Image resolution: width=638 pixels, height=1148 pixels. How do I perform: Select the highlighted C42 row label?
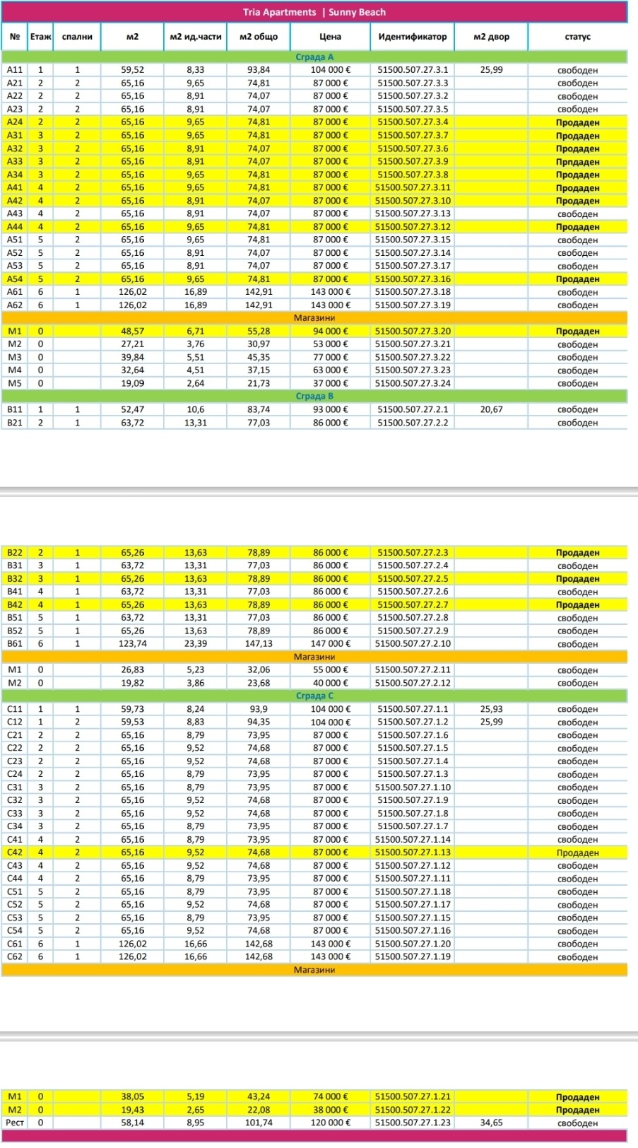15,853
